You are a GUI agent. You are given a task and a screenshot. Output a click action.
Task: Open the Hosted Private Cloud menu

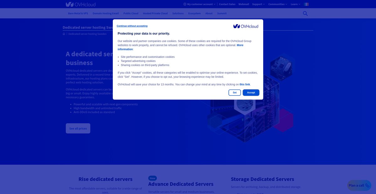(155, 13)
